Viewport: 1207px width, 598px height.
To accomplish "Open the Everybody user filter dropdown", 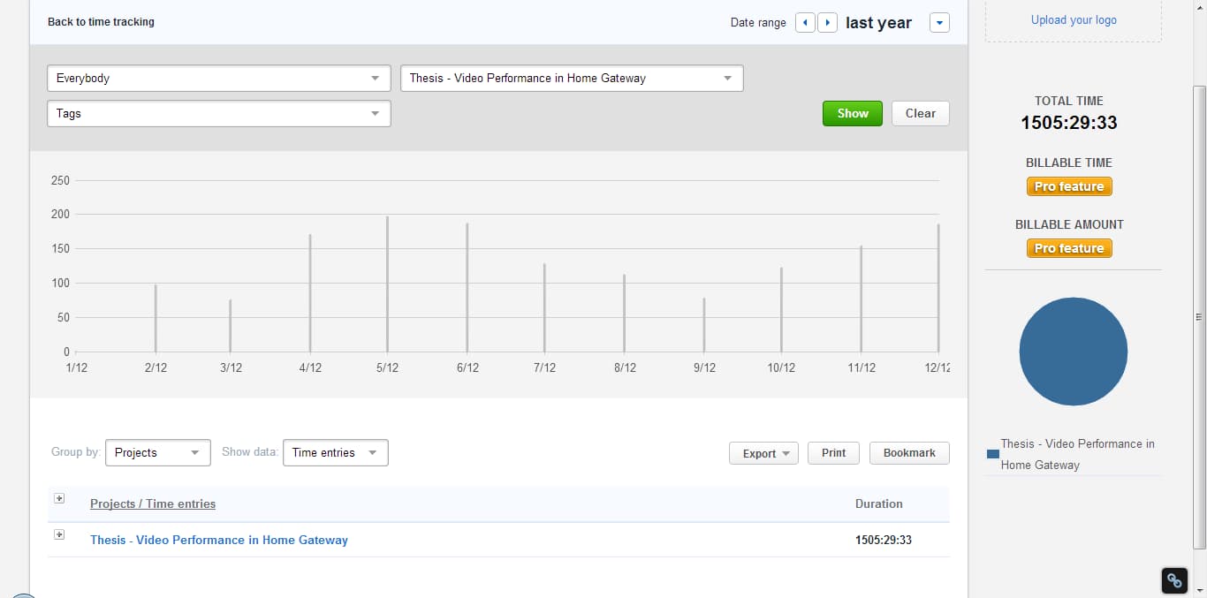I will click(219, 78).
